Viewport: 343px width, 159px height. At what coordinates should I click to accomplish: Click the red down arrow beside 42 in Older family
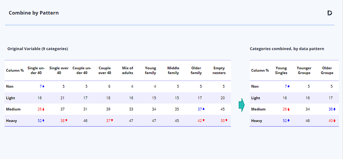[x=203, y=120]
